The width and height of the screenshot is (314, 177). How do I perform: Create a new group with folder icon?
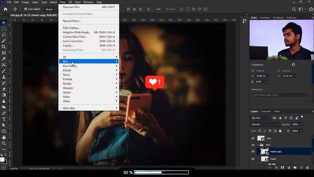coord(295,168)
